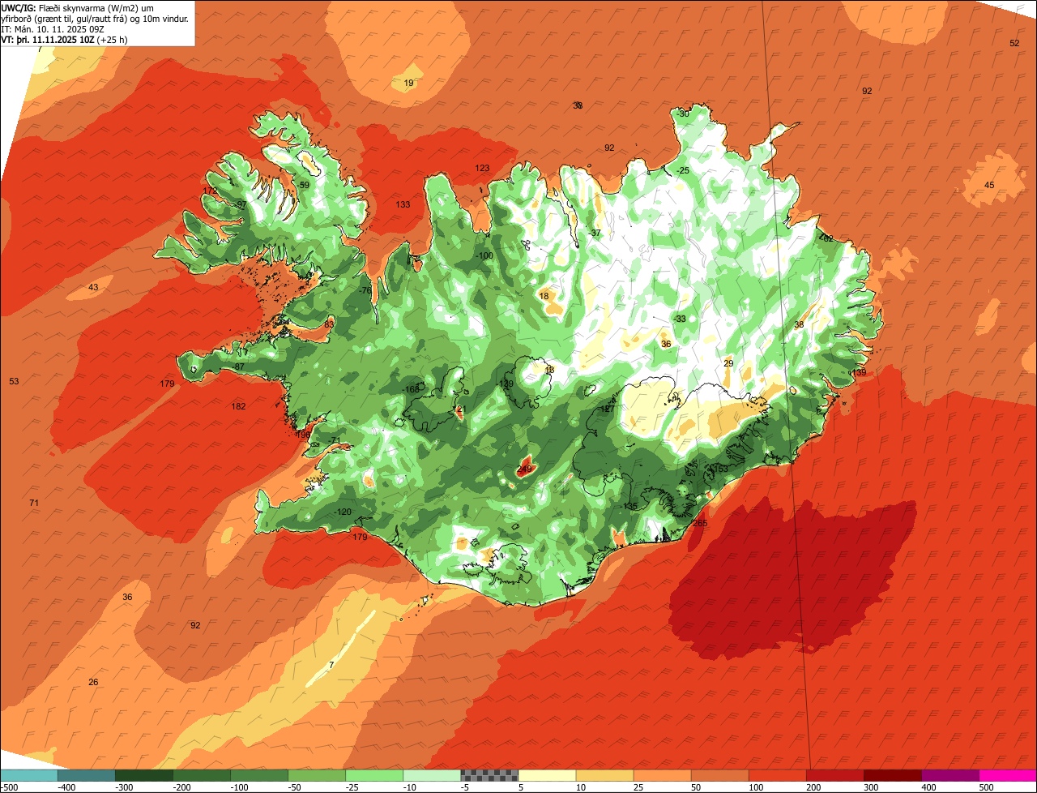The image size is (1037, 793).
Task: Pick the green legend swatch between -200 and -100
Action: point(202,775)
